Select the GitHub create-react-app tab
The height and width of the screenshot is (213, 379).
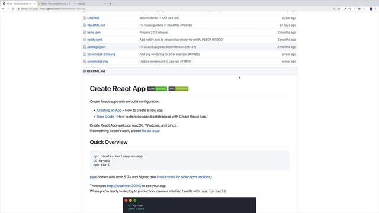click(18, 4)
